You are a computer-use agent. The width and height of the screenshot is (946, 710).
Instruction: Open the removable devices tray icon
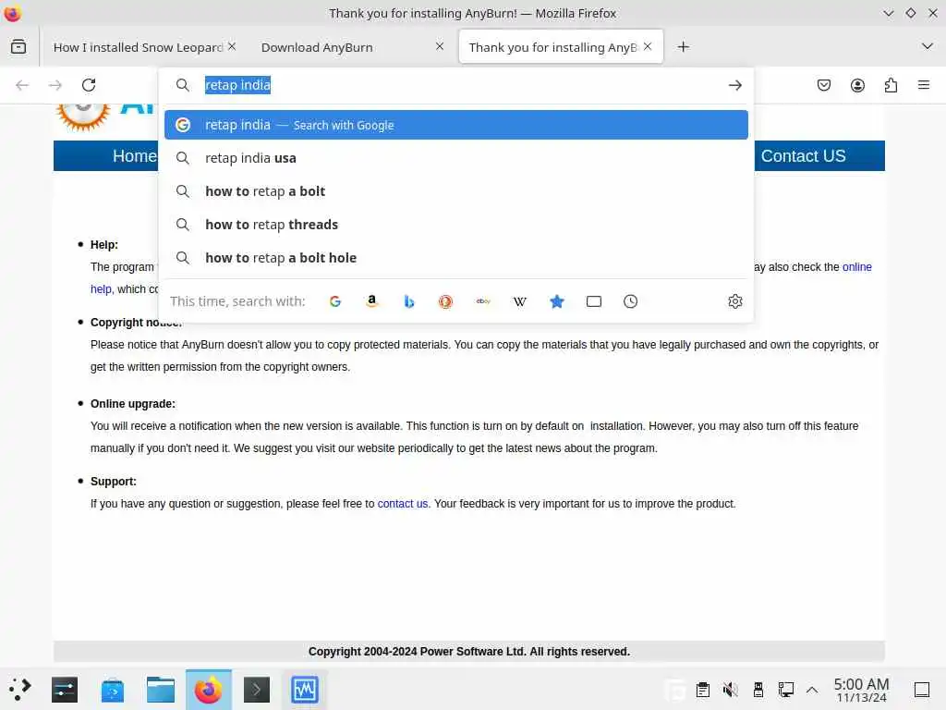(x=758, y=690)
